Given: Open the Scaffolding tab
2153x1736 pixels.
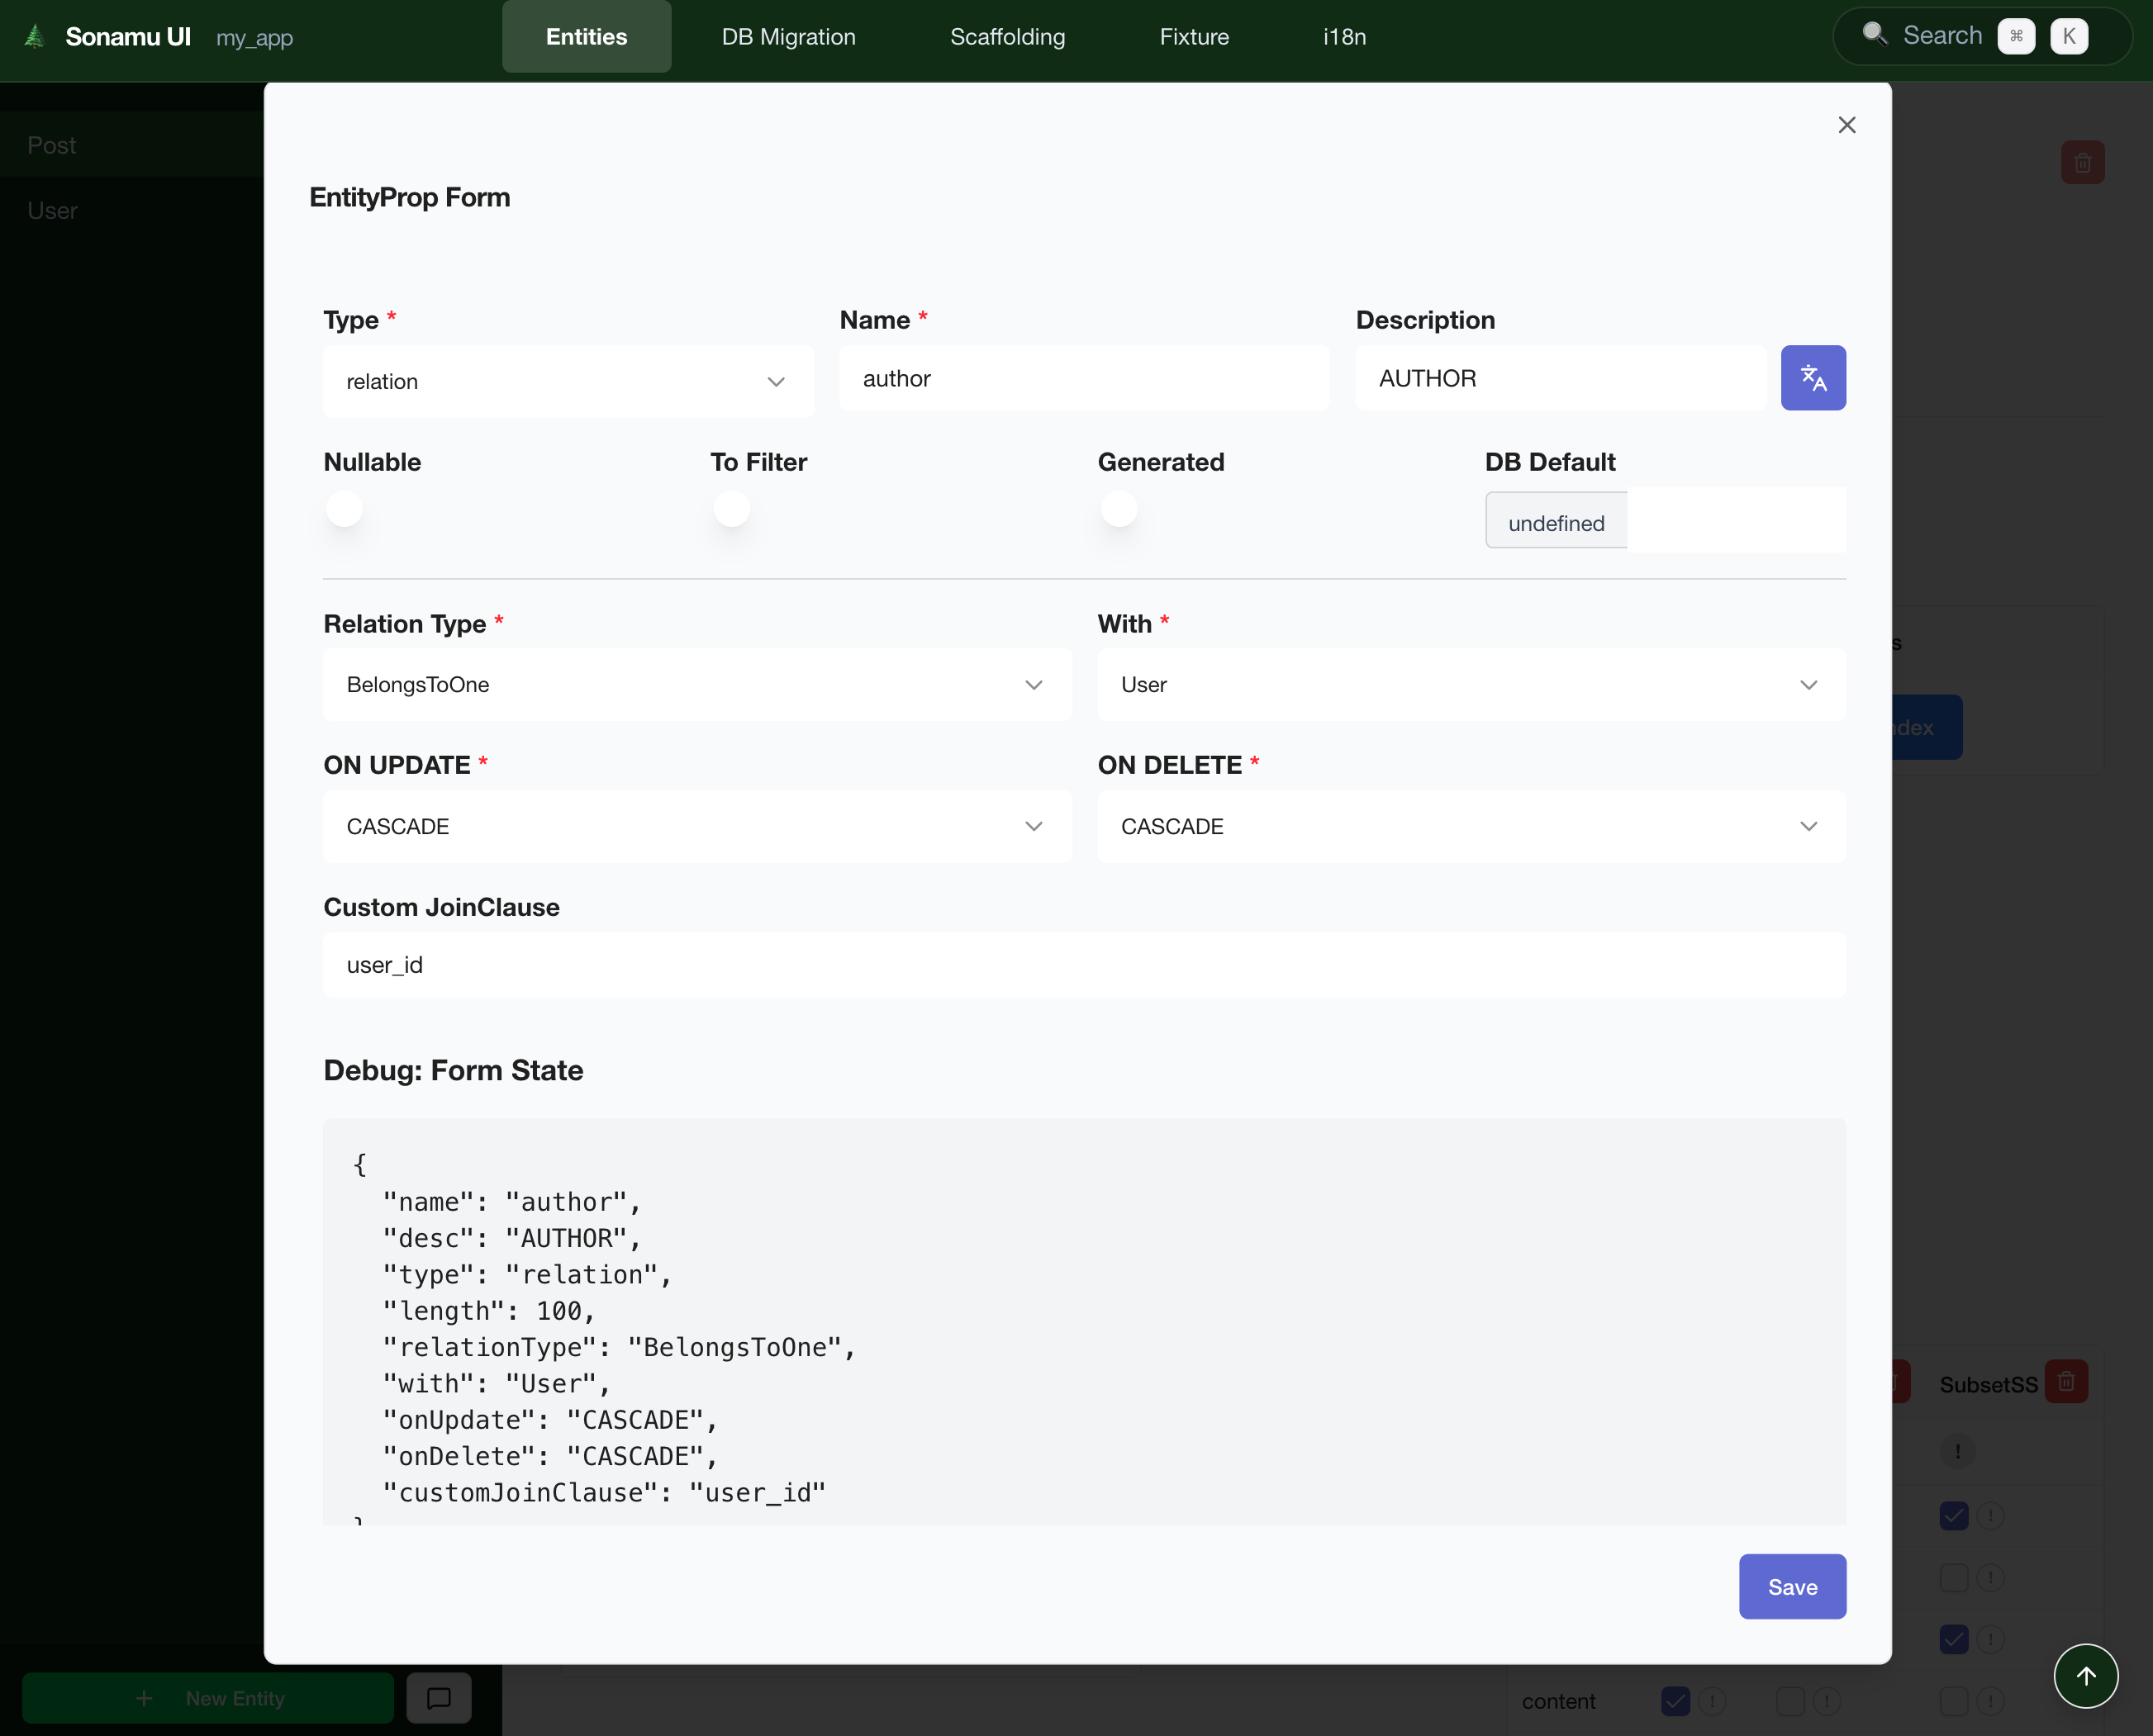Looking at the screenshot, I should tap(1006, 37).
